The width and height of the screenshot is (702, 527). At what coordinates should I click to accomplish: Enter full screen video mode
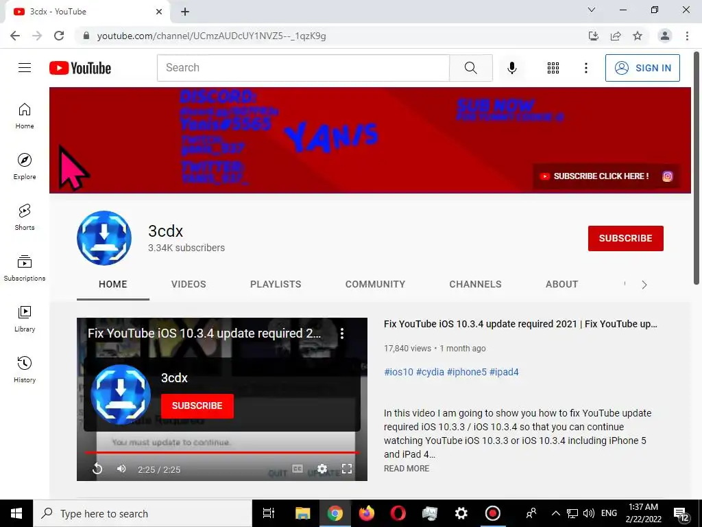346,469
